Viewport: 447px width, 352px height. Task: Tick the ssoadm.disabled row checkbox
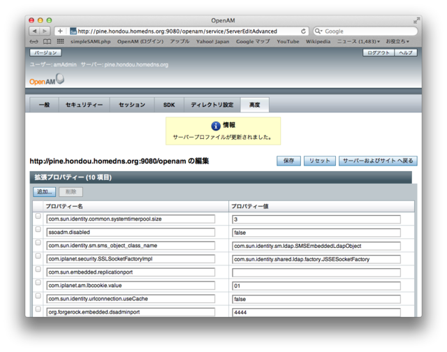click(x=38, y=230)
